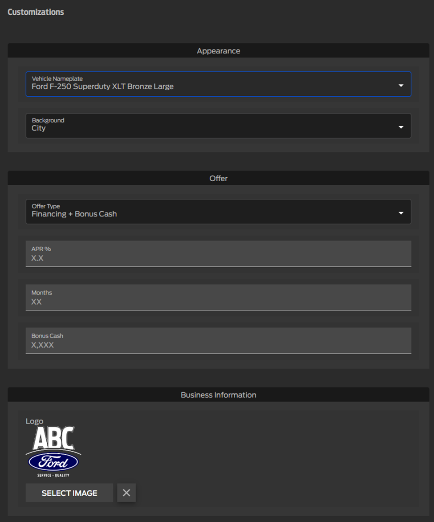434x522 pixels.
Task: Remove the logo with the X button
Action: click(126, 493)
